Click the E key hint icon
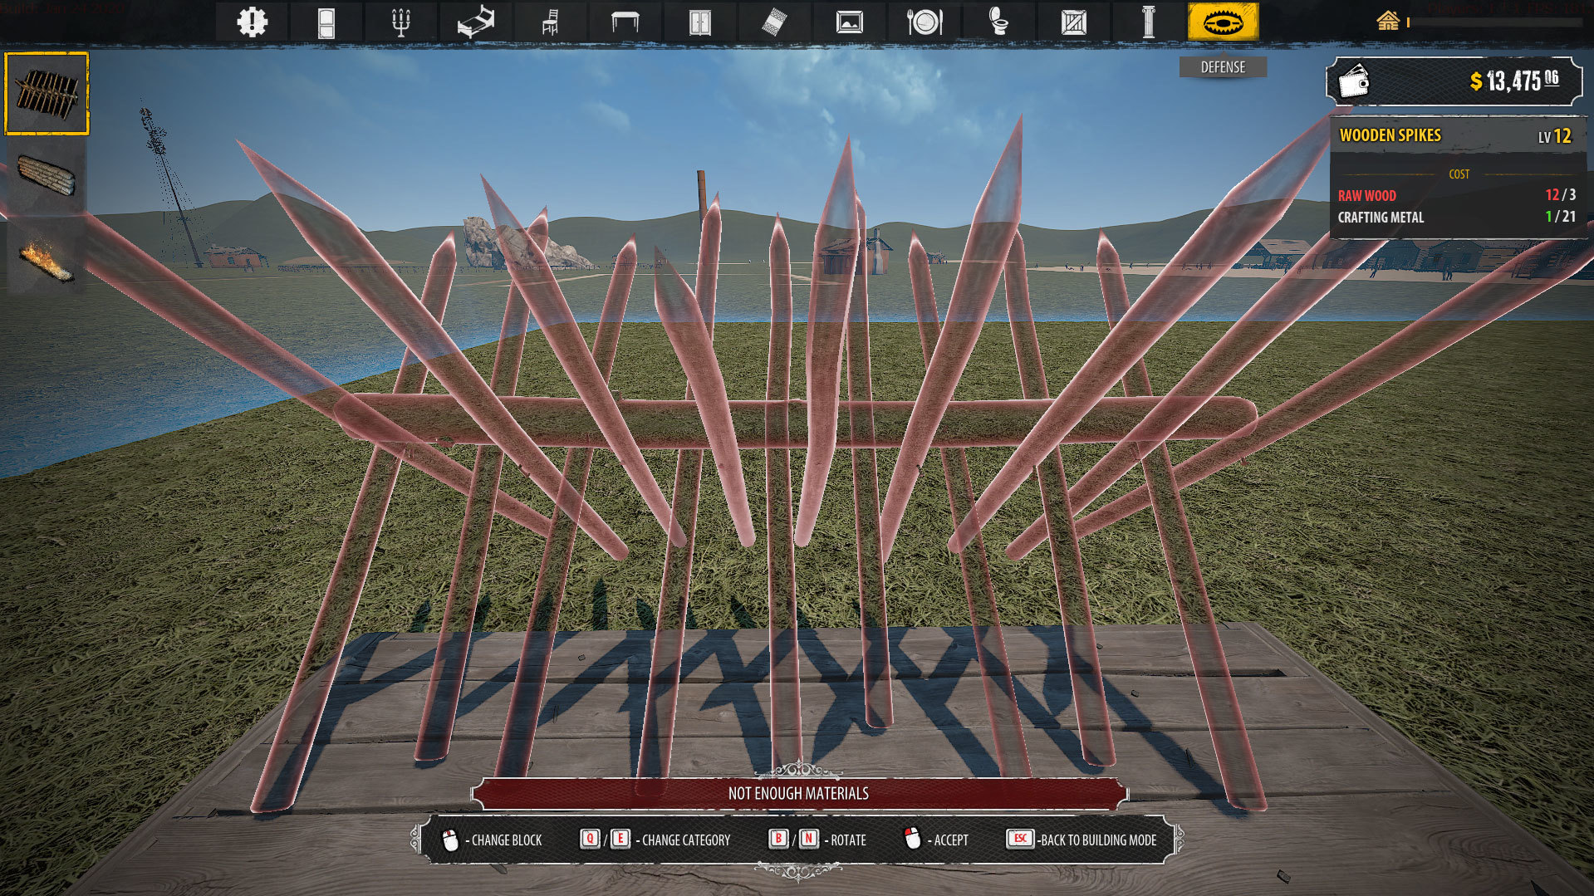This screenshot has width=1594, height=896. [620, 839]
